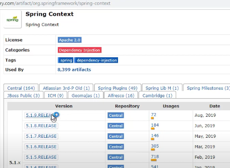Open the 72 usages link
Screen dimensions: 230x168
click(153, 114)
